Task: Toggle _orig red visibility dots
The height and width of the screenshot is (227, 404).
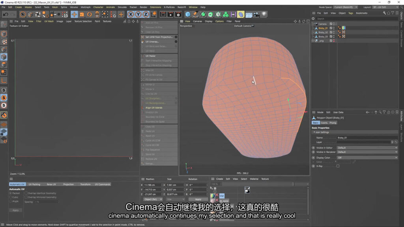Action: tap(334, 41)
